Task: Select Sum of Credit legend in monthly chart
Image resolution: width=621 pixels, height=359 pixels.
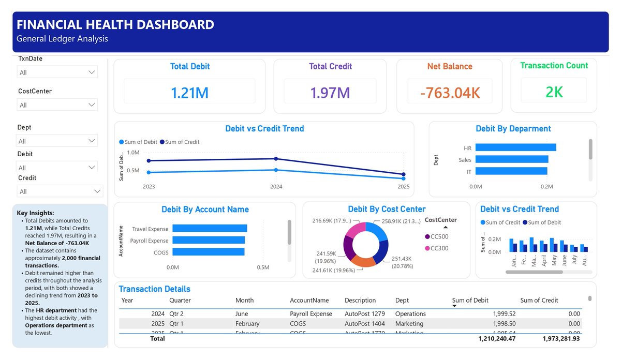Action: (500, 222)
